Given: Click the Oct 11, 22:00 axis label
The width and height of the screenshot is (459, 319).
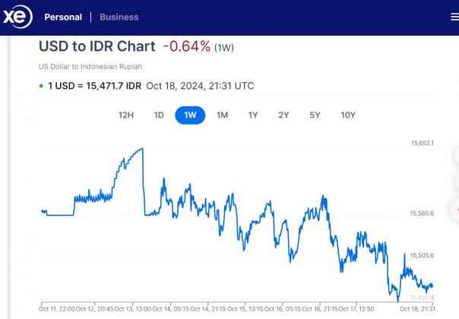Looking at the screenshot, I should pyautogui.click(x=58, y=308).
